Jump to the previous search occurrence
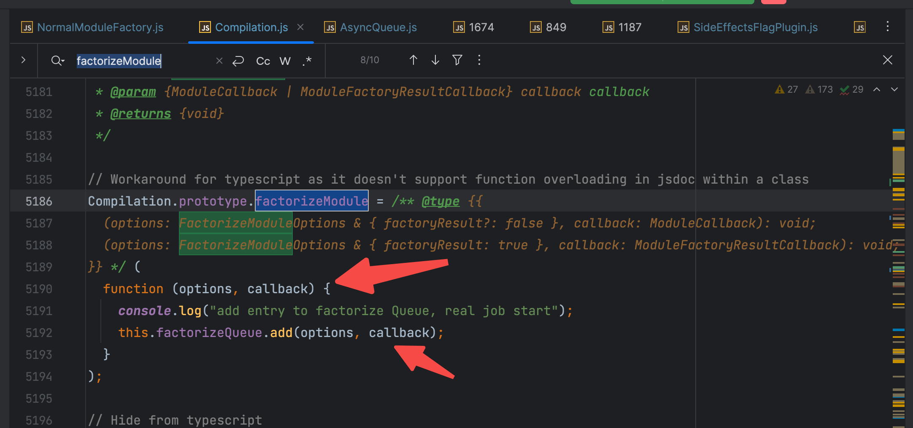The image size is (913, 428). [413, 60]
